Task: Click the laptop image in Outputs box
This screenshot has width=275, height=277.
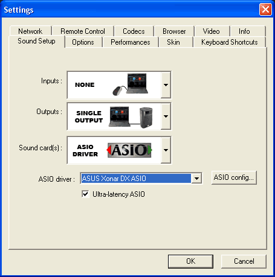Action: (x=120, y=116)
